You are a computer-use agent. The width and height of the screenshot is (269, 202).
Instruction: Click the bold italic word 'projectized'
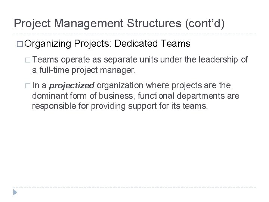click(x=72, y=86)
